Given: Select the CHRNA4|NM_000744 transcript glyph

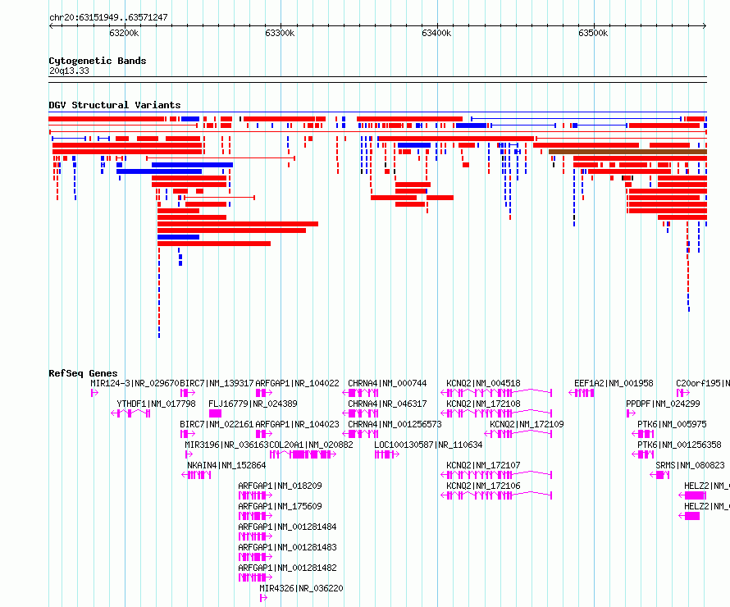Looking at the screenshot, I should [360, 393].
